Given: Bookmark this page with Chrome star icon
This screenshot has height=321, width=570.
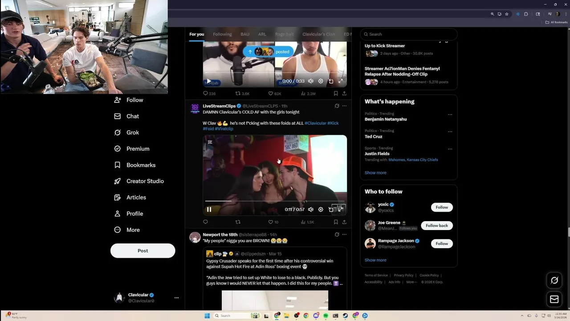Looking at the screenshot, I should pos(507,14).
